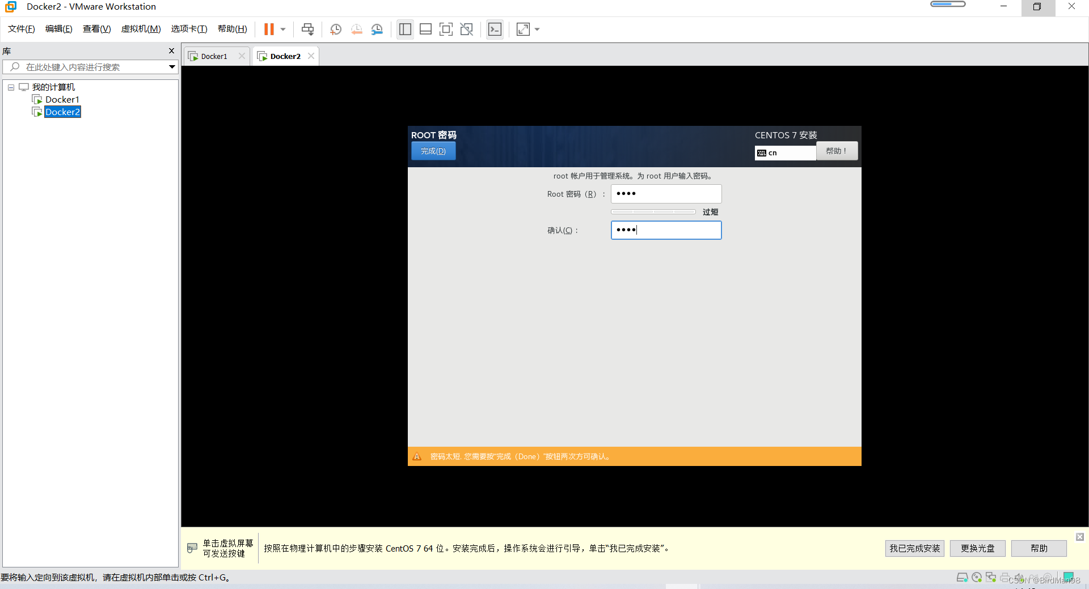Open the snapshot manager wrench-clock icon
The height and width of the screenshot is (589, 1089).
377,29
